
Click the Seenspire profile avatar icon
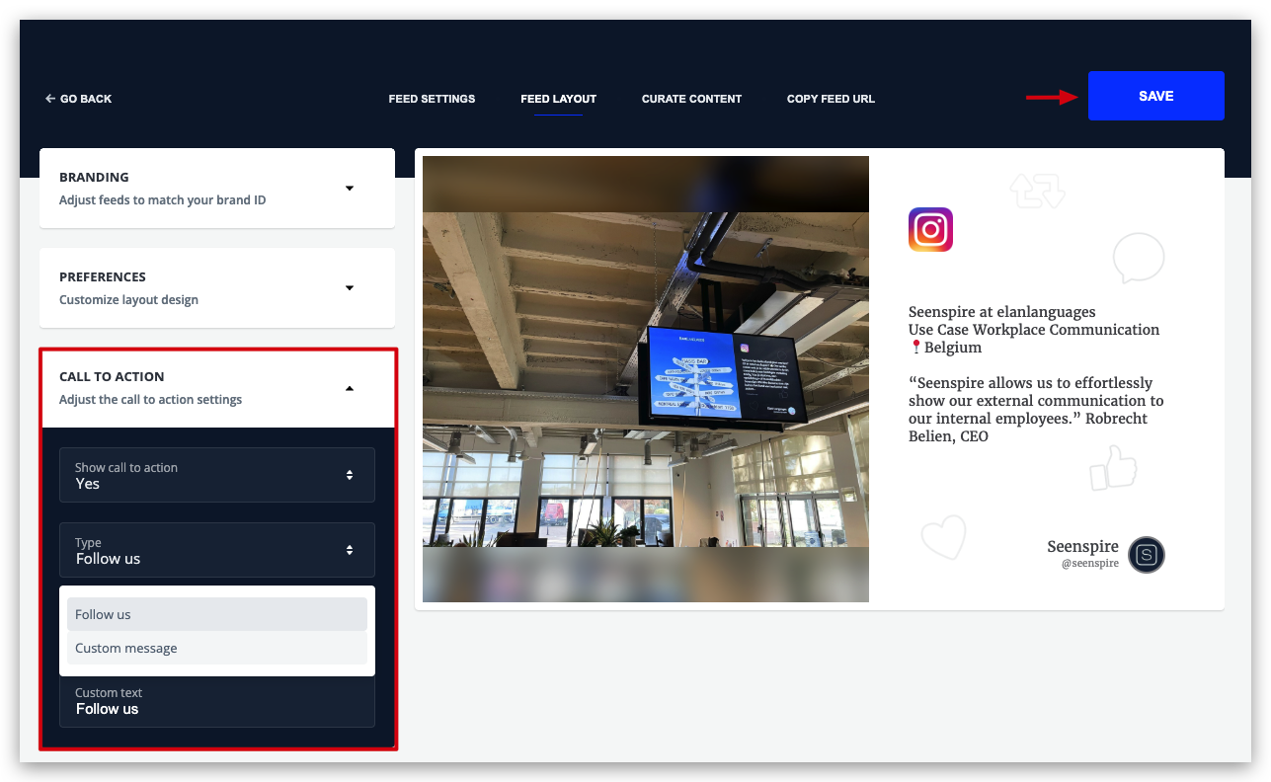click(x=1147, y=555)
